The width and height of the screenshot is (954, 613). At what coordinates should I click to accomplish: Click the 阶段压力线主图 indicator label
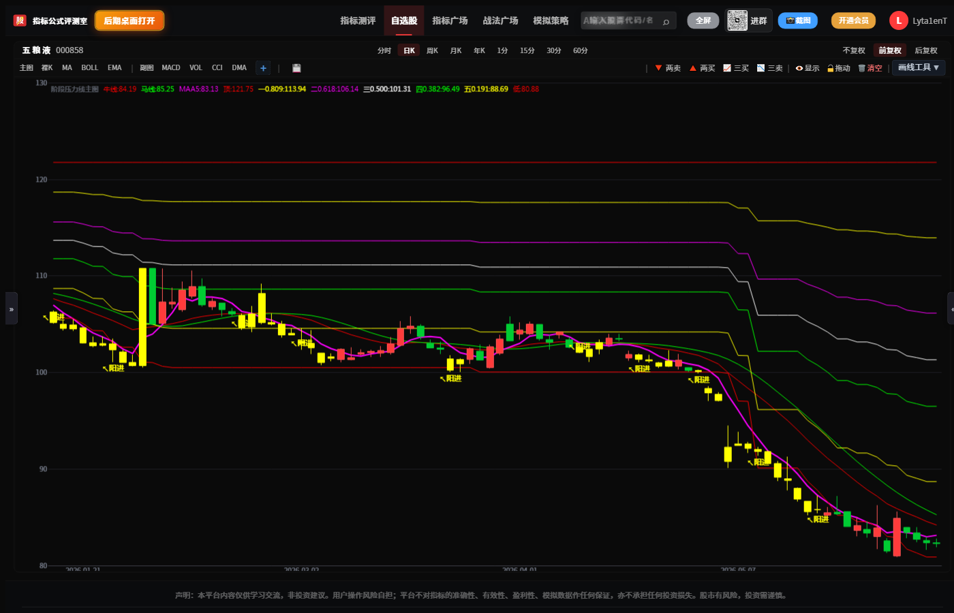[x=74, y=89]
